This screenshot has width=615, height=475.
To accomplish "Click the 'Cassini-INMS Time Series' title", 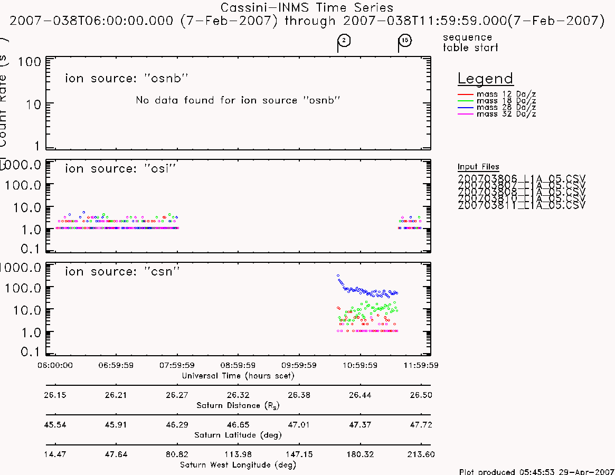I will coord(307,7).
